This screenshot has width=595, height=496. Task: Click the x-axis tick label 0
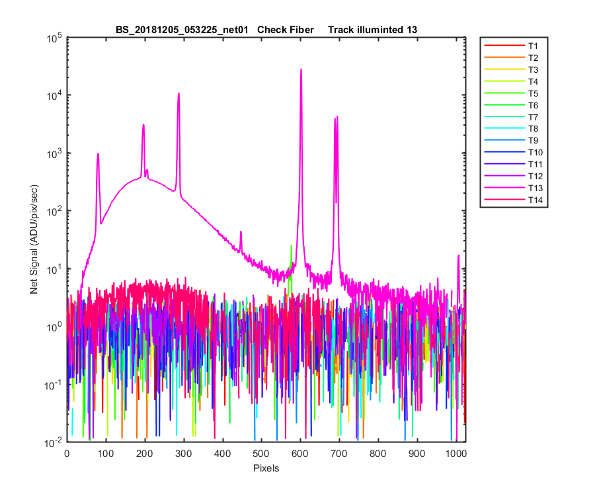(x=67, y=454)
